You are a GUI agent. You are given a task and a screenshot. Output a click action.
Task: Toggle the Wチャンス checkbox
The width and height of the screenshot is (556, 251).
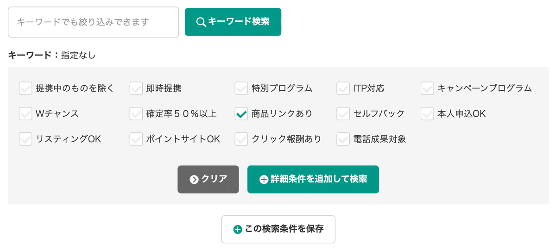[25, 113]
